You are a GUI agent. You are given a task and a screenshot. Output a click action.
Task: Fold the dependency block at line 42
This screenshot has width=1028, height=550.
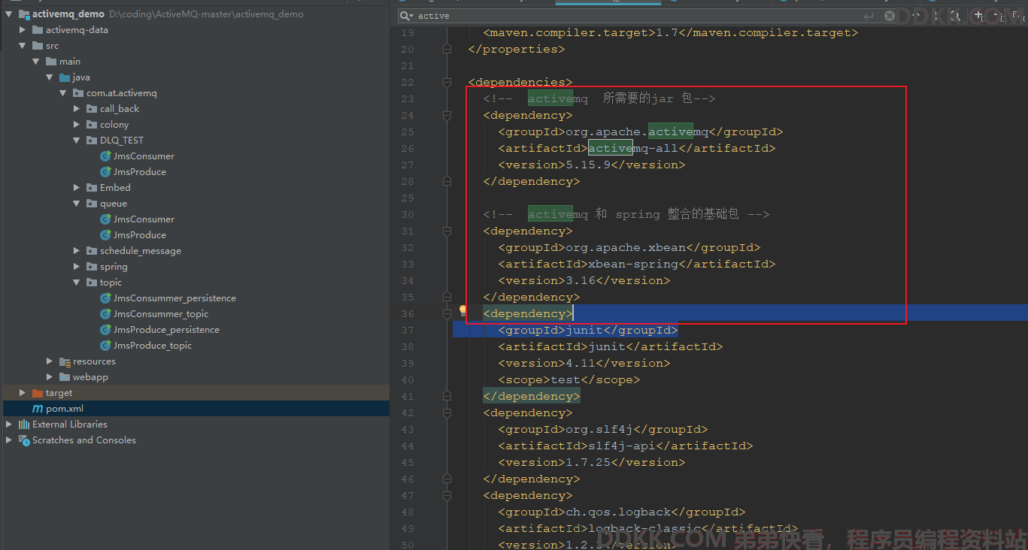point(447,412)
